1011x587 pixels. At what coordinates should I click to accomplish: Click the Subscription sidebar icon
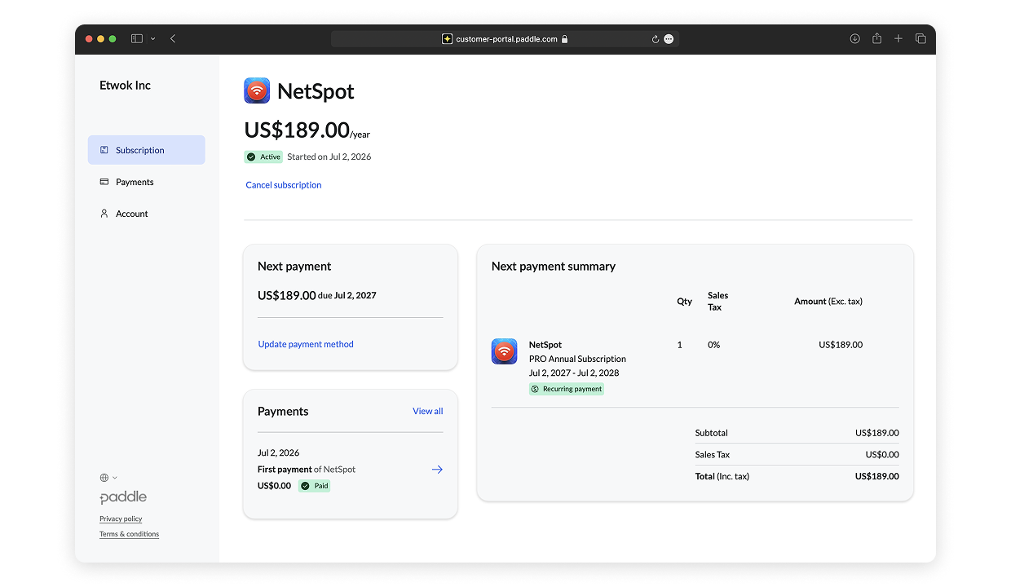[x=104, y=150]
